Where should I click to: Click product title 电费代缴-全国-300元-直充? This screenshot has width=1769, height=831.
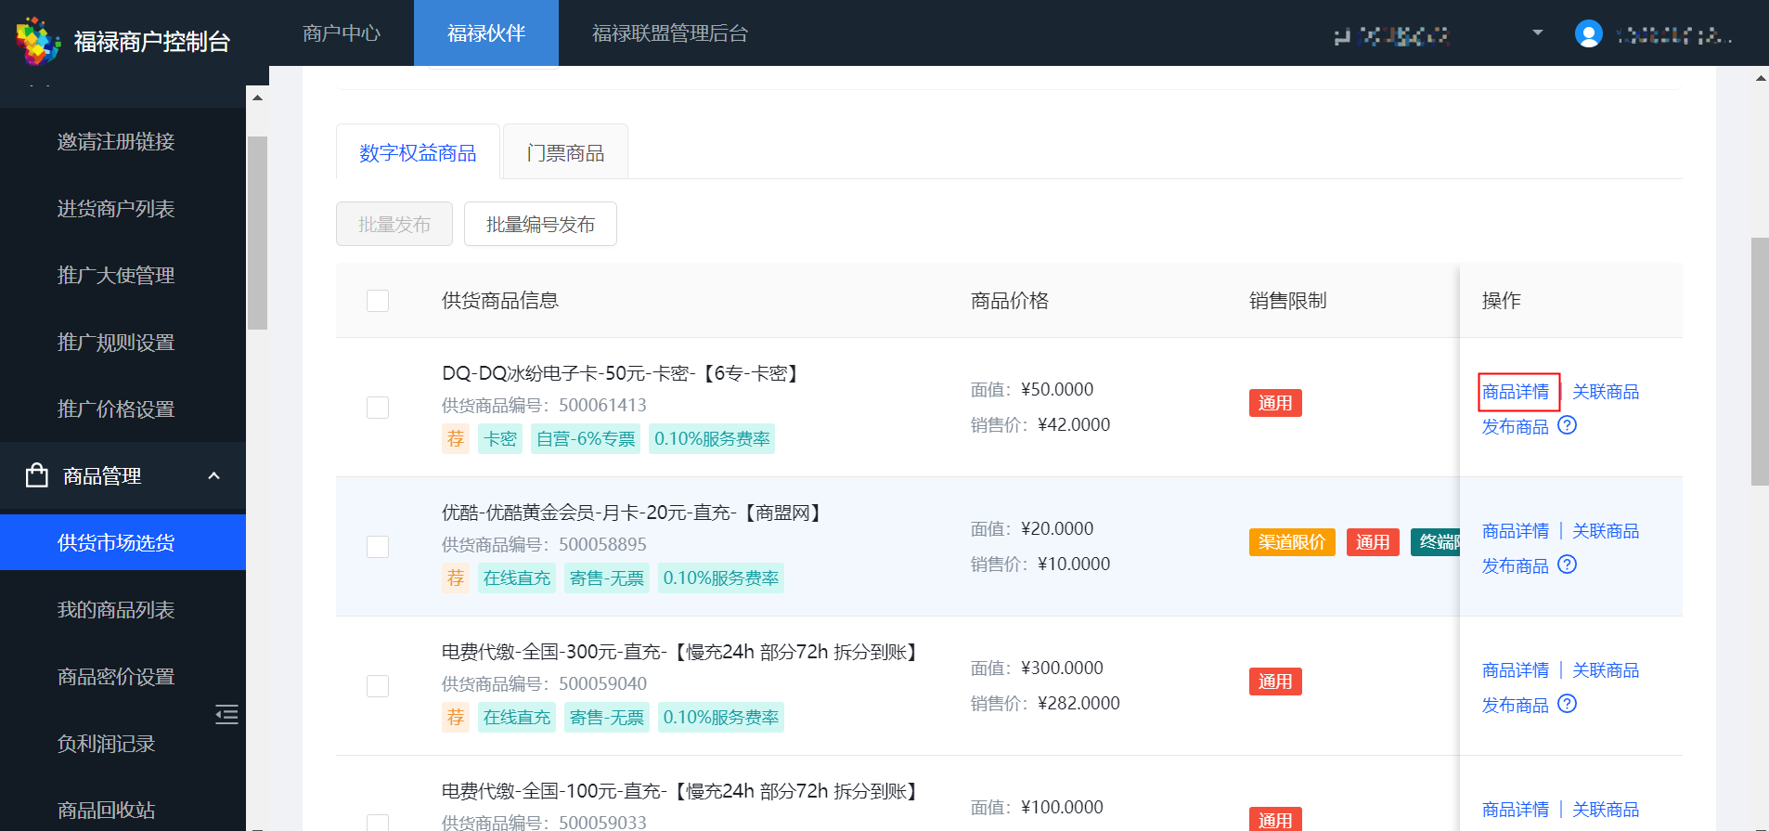(x=680, y=652)
